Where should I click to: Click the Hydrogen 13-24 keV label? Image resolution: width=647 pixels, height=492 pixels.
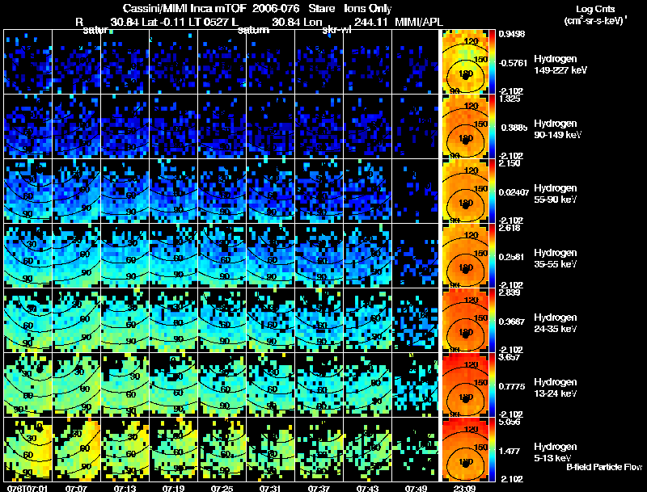coord(556,388)
